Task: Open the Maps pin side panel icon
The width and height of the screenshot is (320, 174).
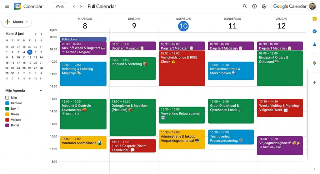Action: point(314,63)
